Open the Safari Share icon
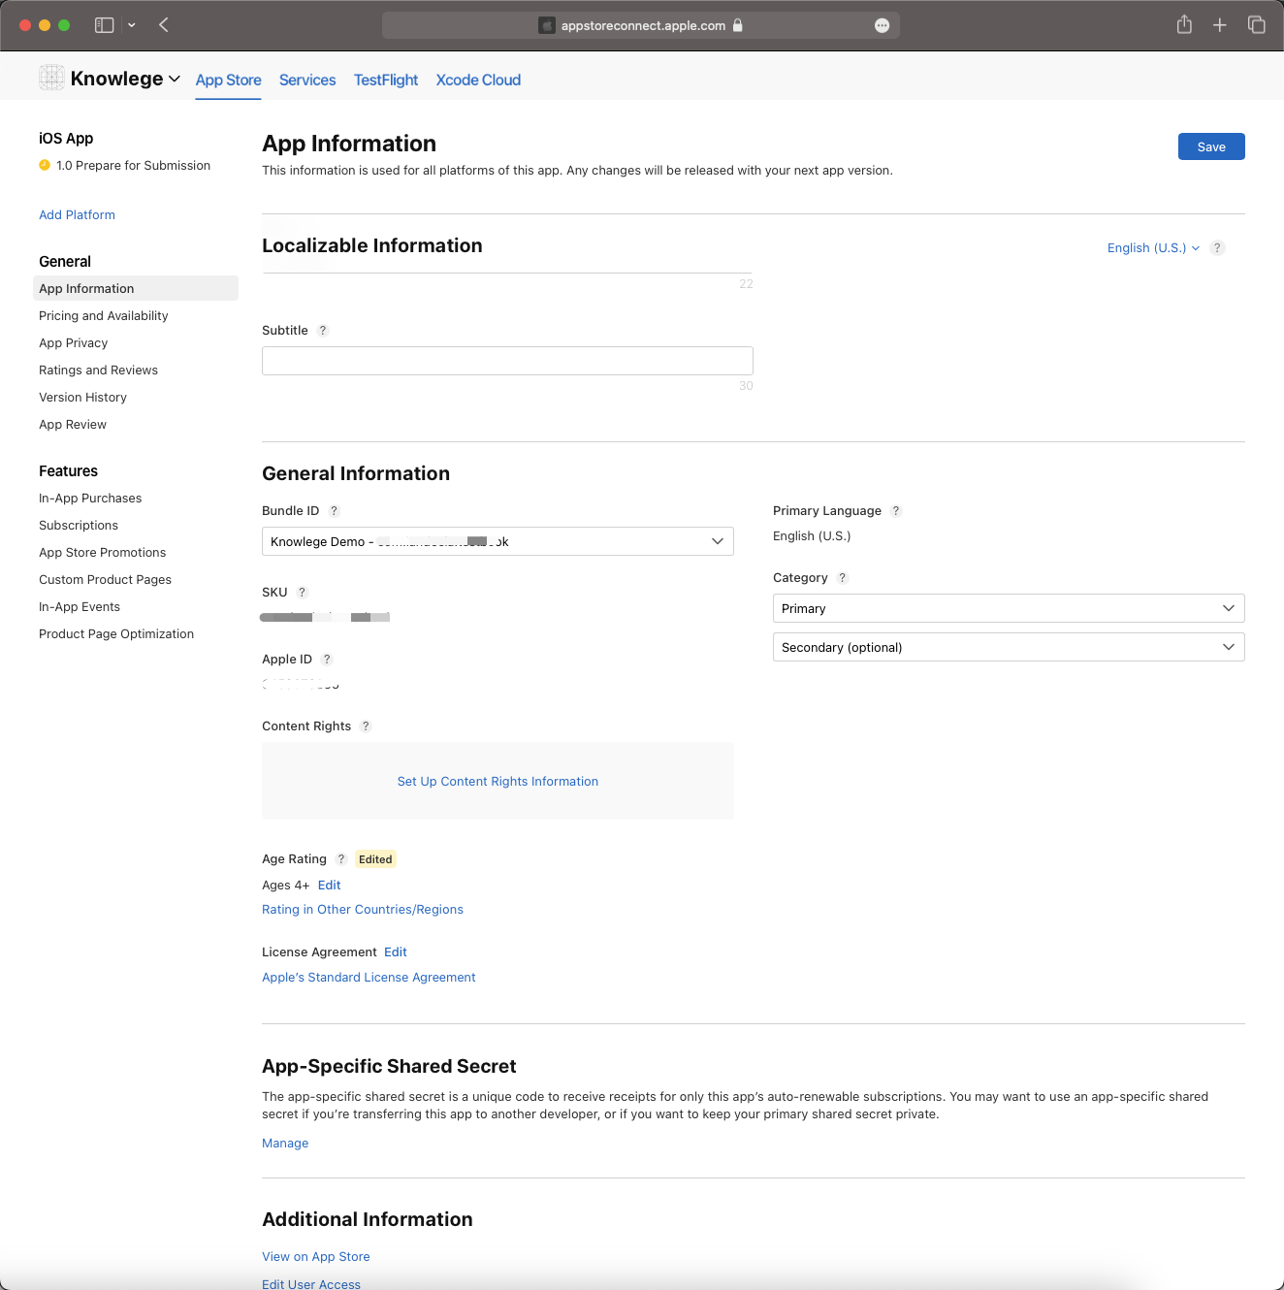 [x=1184, y=25]
